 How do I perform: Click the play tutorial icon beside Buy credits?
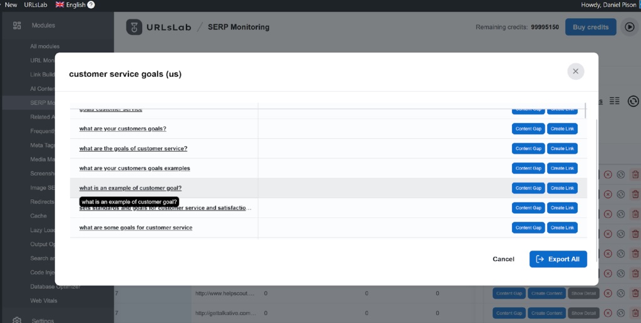pyautogui.click(x=630, y=27)
